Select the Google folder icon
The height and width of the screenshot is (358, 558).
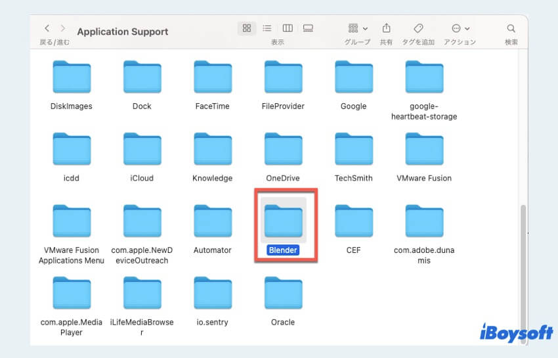(353, 77)
